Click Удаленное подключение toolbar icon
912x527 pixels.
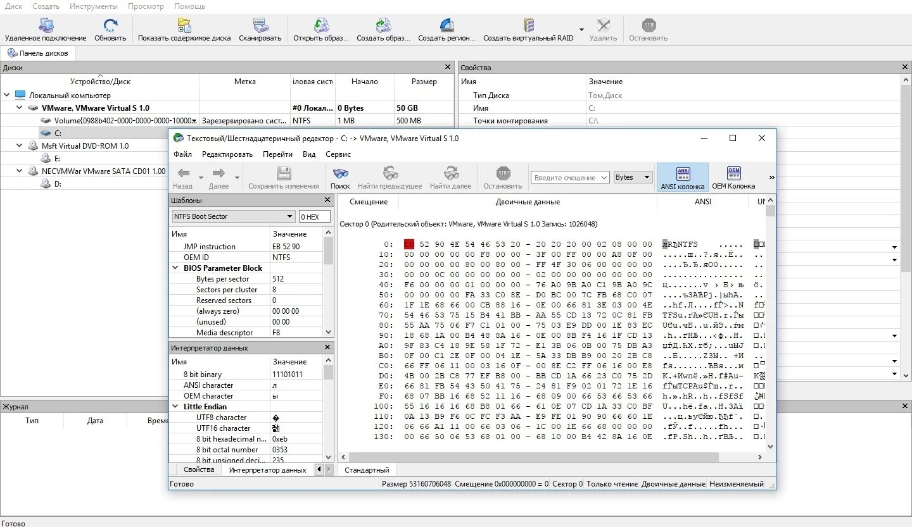pyautogui.click(x=46, y=26)
